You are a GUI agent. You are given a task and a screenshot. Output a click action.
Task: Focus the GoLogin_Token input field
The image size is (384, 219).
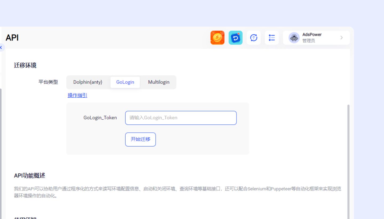click(x=181, y=118)
